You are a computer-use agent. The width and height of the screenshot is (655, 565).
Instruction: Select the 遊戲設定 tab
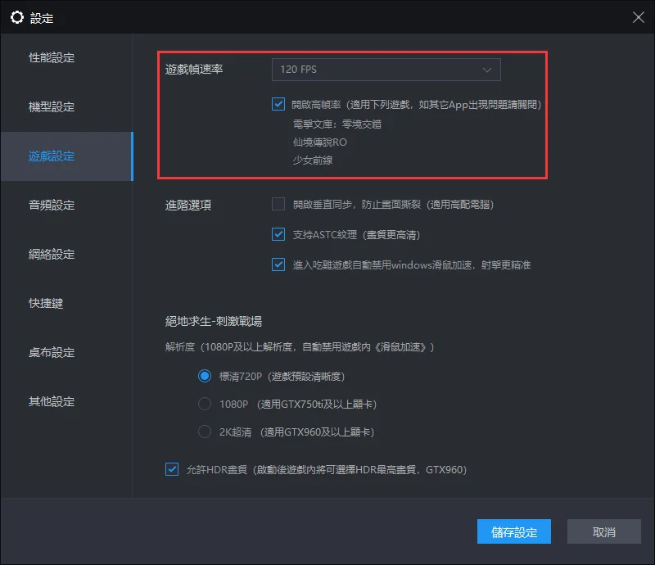(66, 156)
